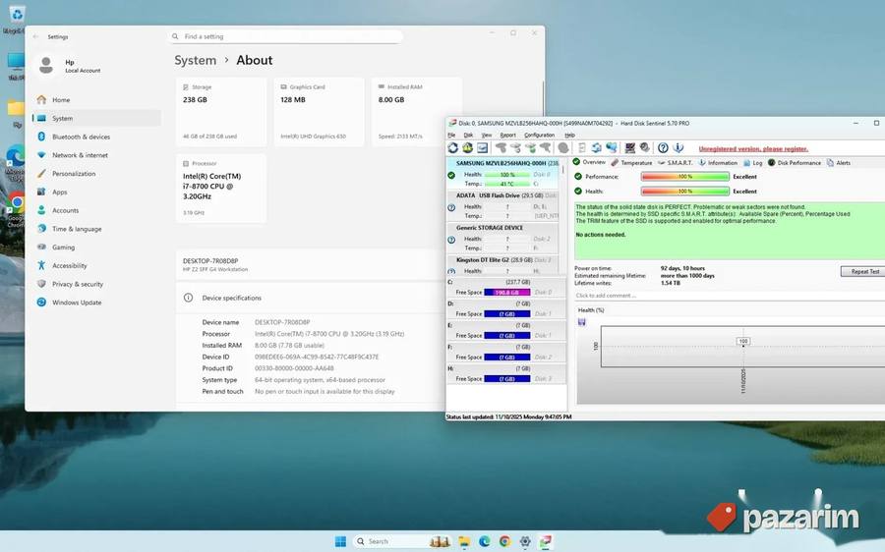Click the Settings back arrow
The height and width of the screenshot is (552, 885).
pos(35,36)
